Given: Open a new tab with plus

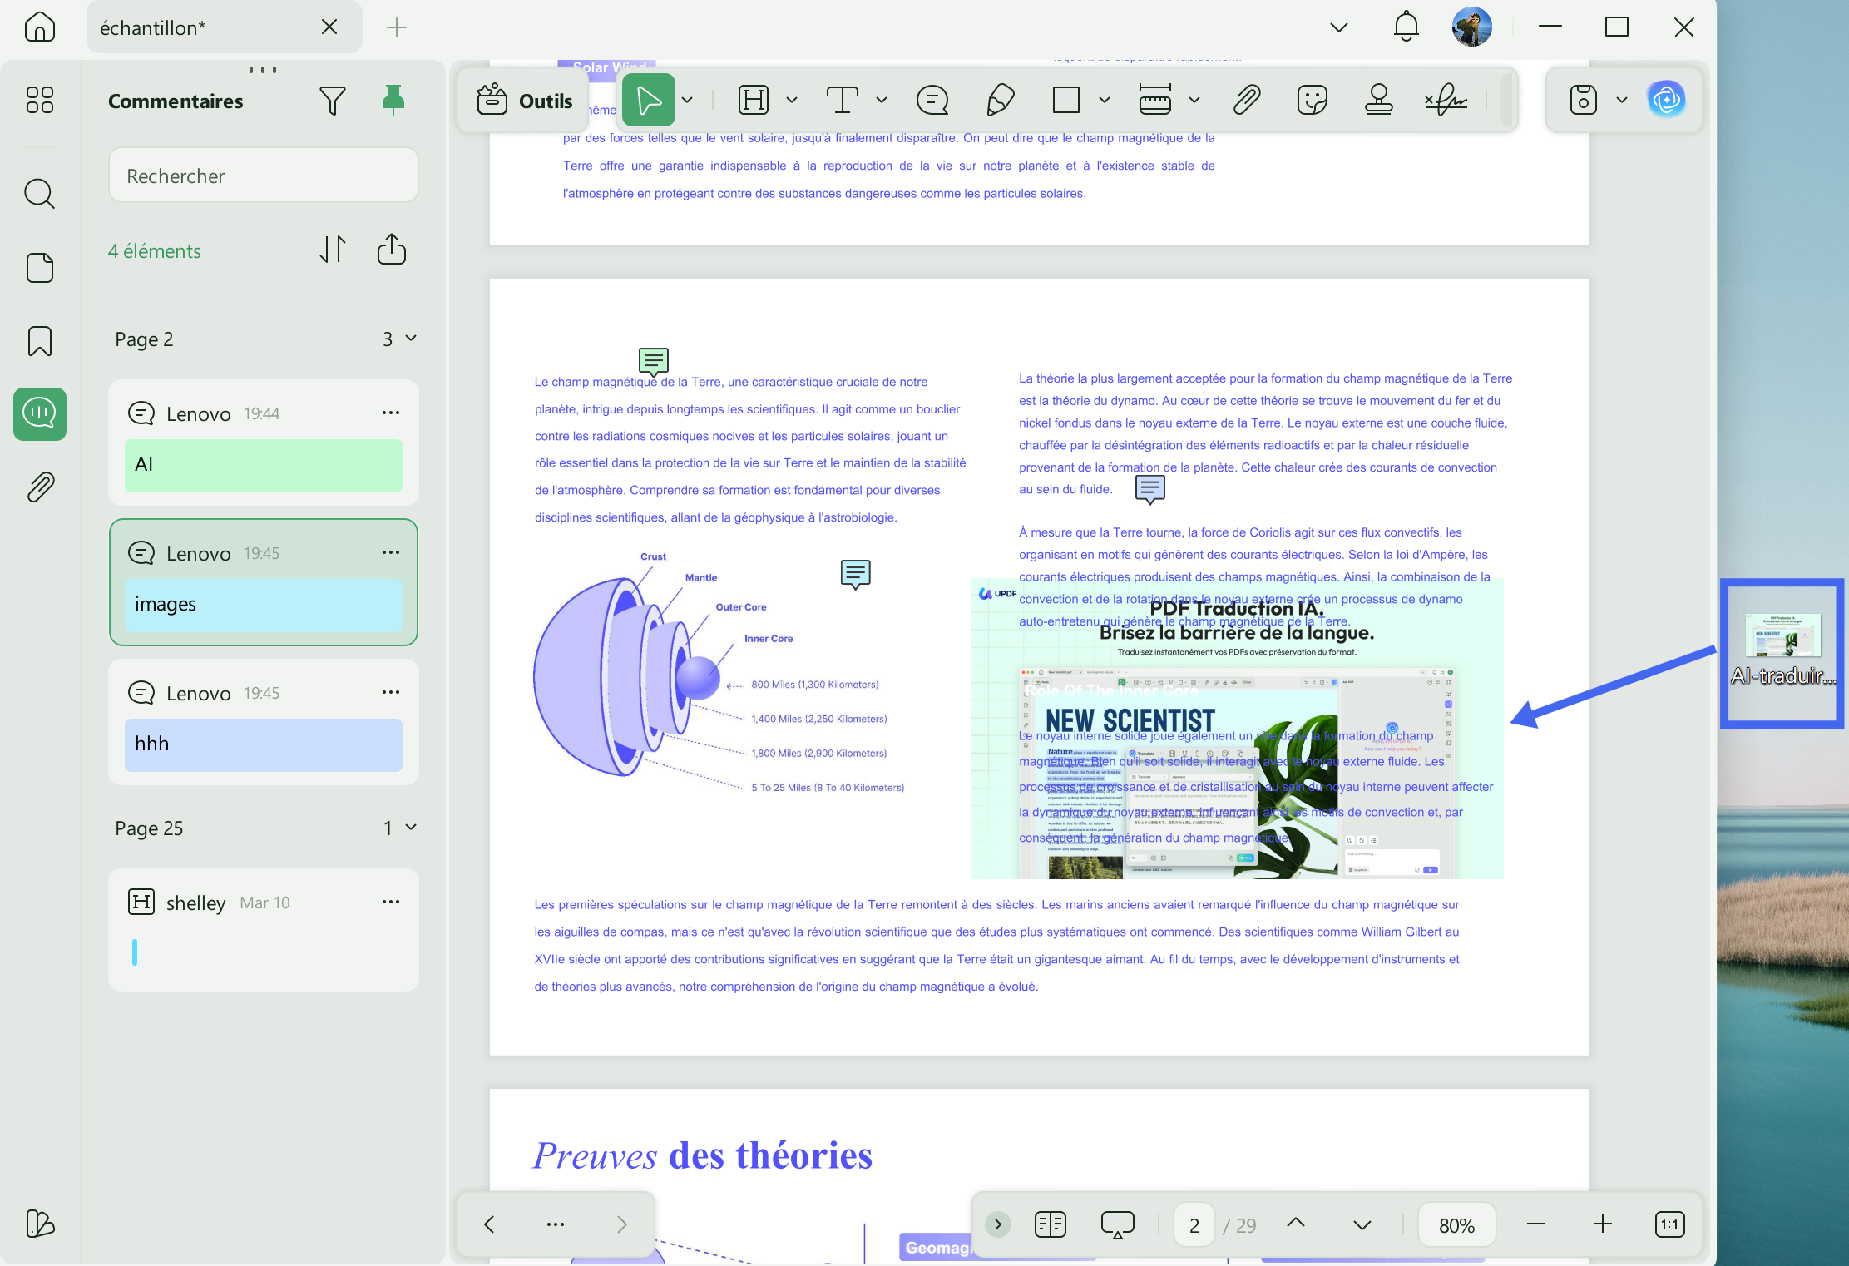Looking at the screenshot, I should click(397, 27).
